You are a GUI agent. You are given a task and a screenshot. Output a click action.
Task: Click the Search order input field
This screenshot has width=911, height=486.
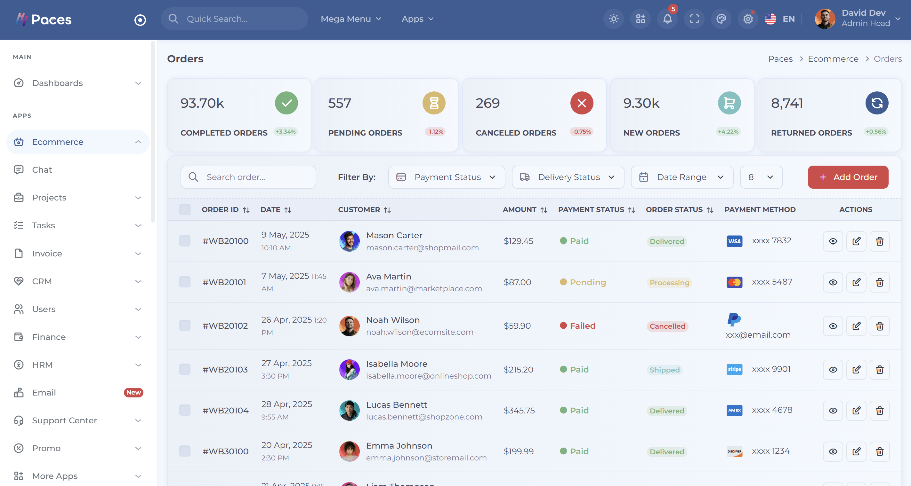[248, 177]
